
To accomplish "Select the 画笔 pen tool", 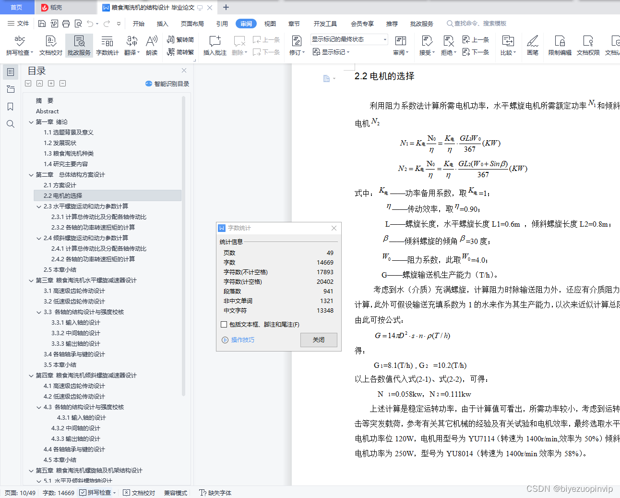I will click(x=533, y=46).
